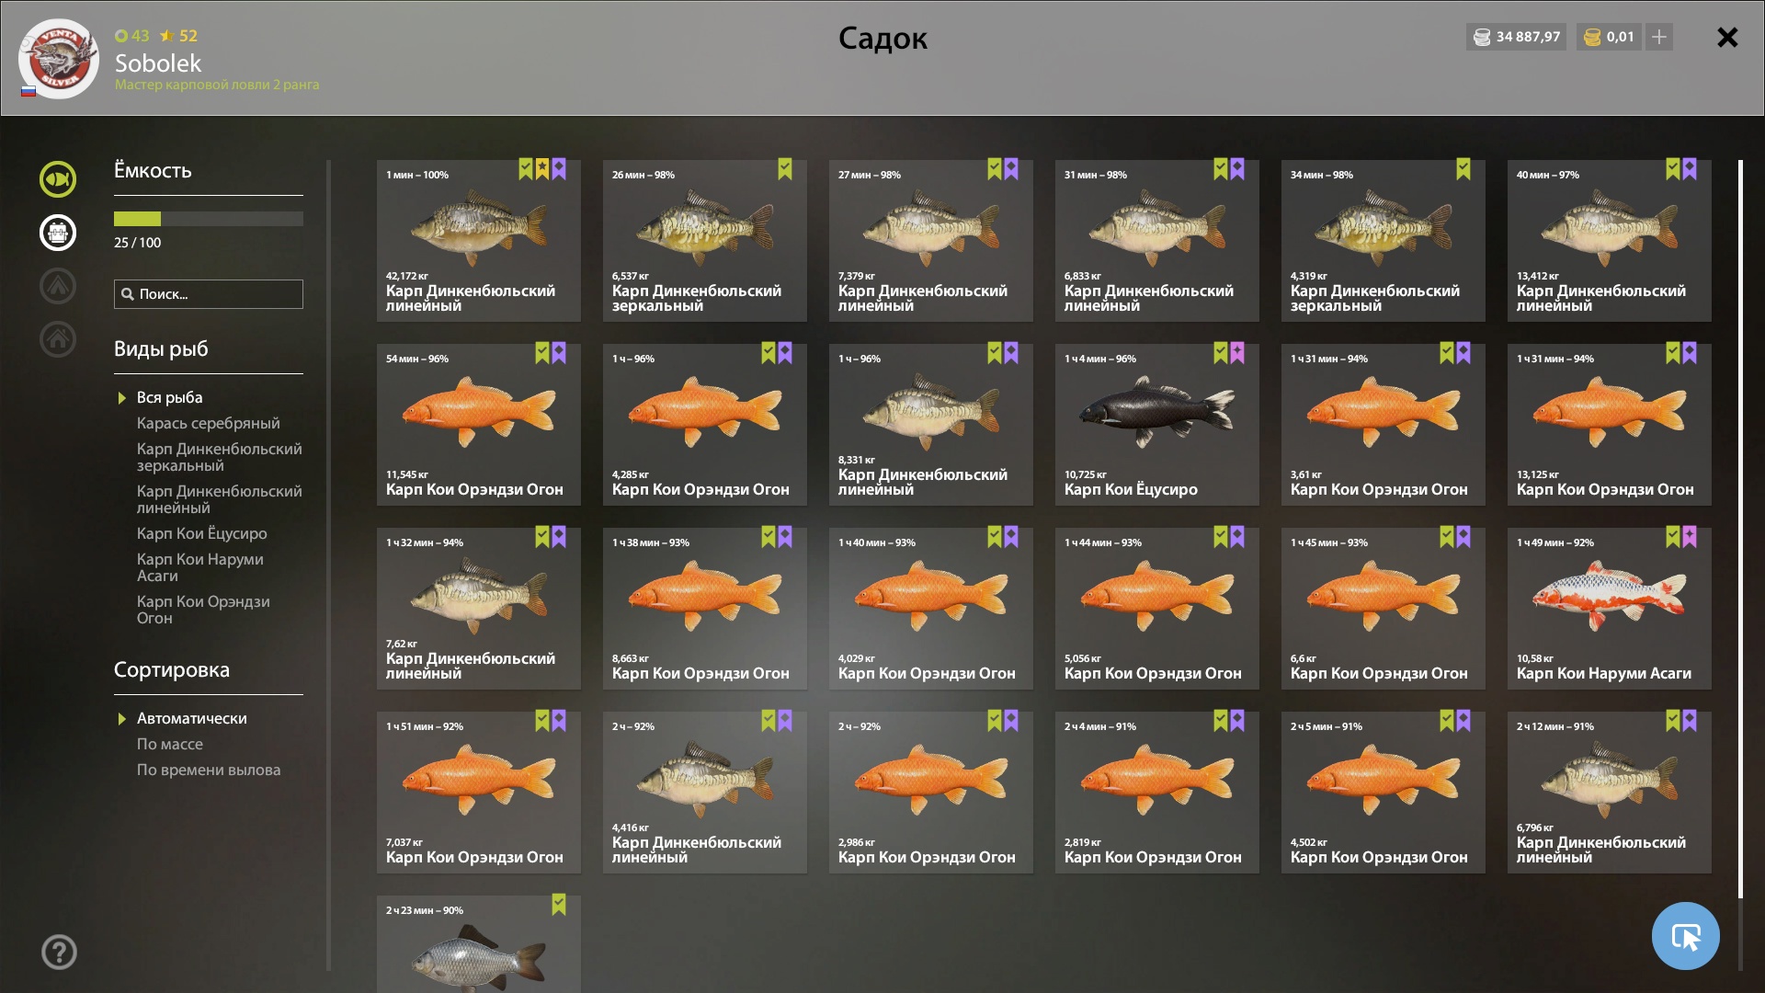Open the cooler box sidebar icon
Viewport: 1765px width, 993px height.
pyautogui.click(x=58, y=233)
